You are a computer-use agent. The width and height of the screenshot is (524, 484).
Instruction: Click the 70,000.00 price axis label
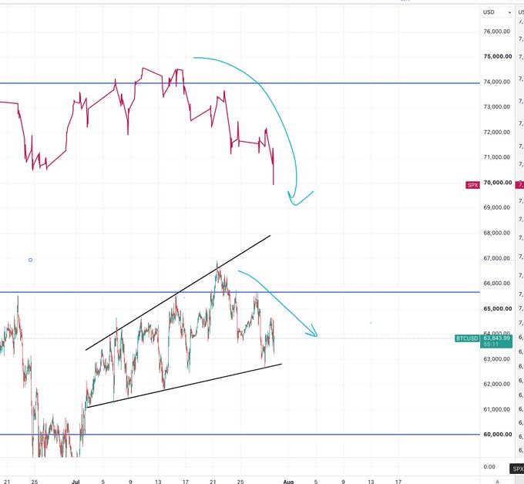coord(498,183)
